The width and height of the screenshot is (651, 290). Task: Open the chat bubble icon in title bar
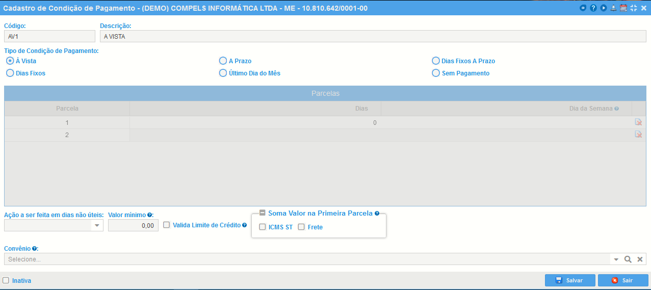583,8
